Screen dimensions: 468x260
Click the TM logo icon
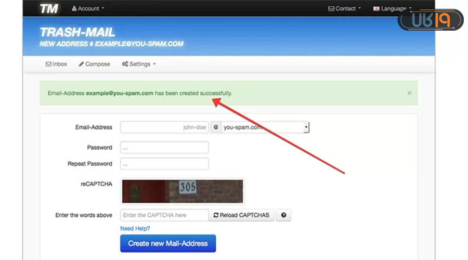coord(49,9)
